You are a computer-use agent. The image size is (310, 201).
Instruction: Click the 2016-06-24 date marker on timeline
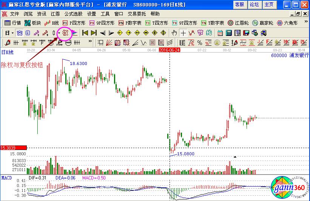coord(170,49)
